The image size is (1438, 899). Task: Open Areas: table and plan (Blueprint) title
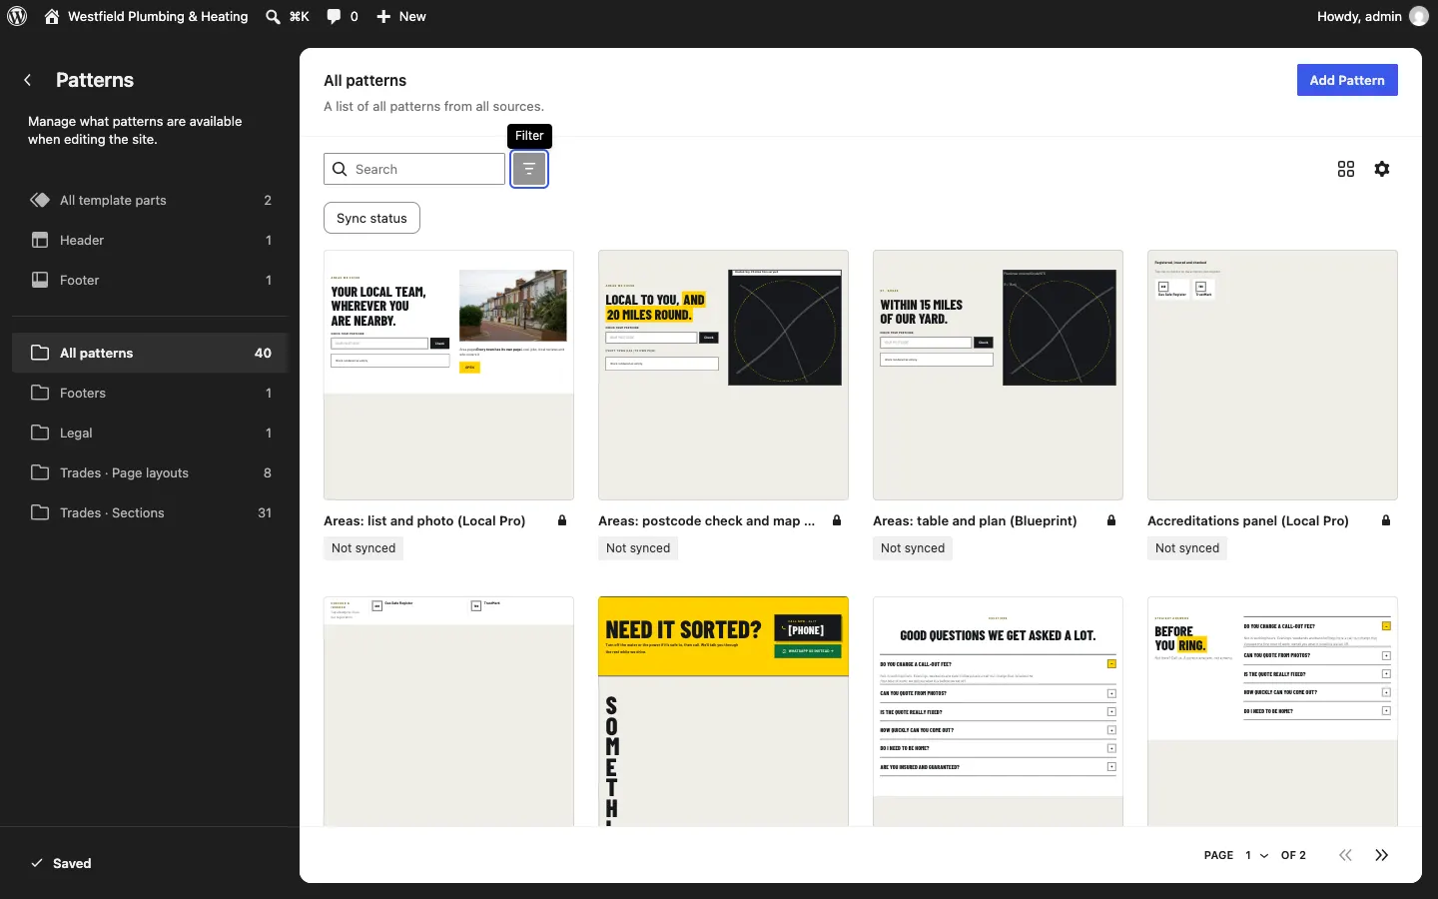[975, 520]
